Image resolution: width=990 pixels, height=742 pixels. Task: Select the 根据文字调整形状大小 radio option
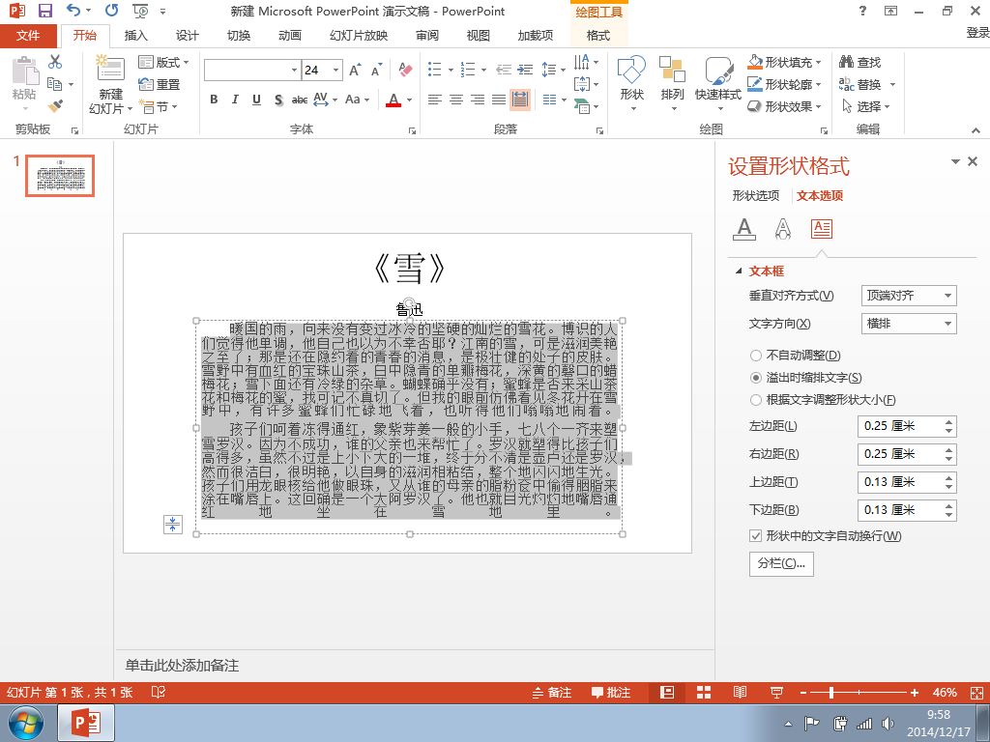click(x=755, y=400)
